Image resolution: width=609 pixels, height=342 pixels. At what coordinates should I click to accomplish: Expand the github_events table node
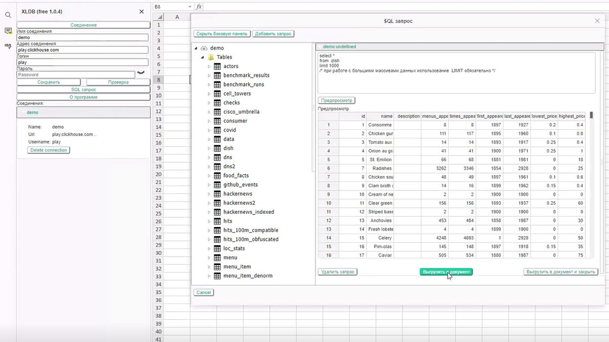[209, 185]
